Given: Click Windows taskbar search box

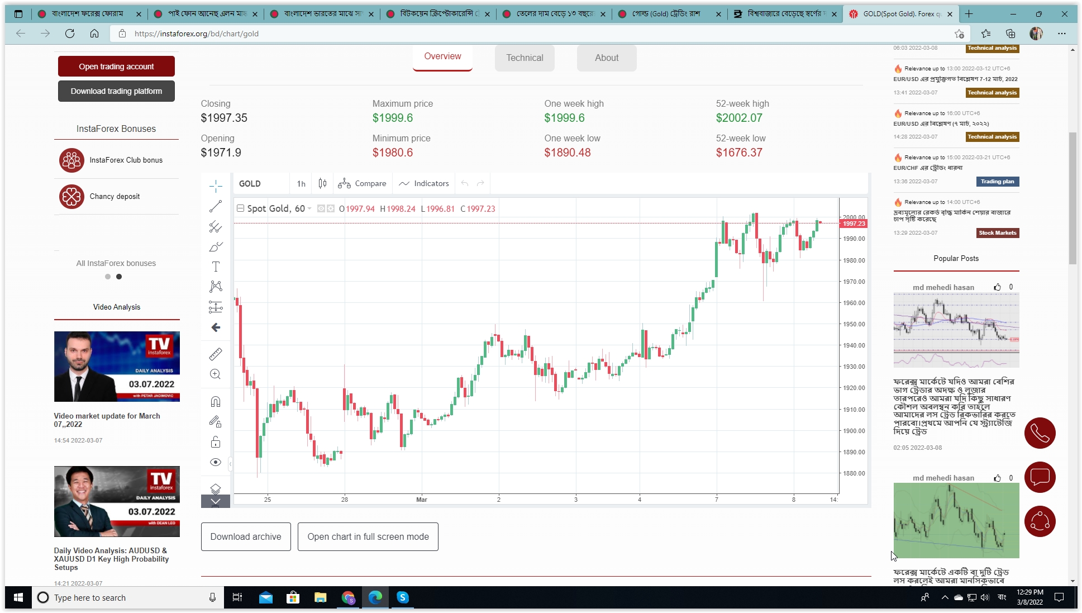Looking at the screenshot, I should click(x=128, y=597).
